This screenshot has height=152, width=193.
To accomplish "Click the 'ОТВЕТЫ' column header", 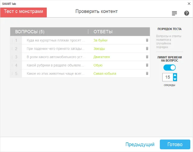I will [x=103, y=32].
